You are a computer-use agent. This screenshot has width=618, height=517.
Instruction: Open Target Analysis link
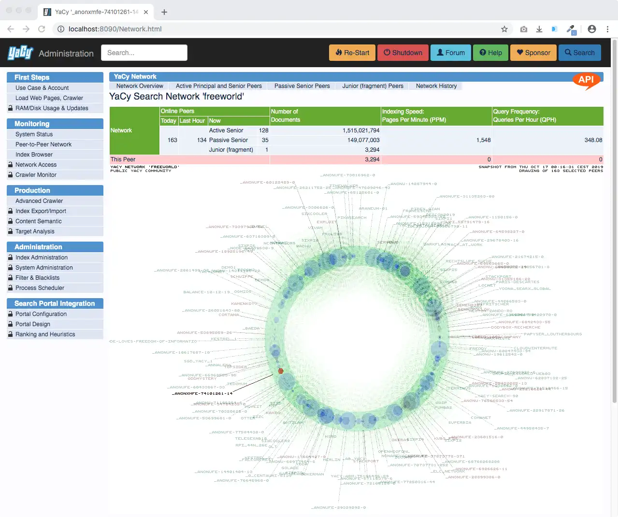(x=35, y=231)
